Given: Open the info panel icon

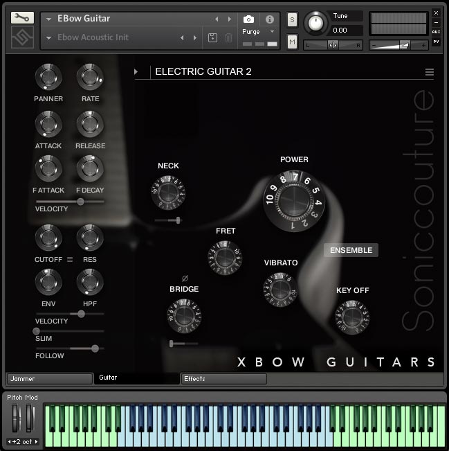Looking at the screenshot, I should click(x=269, y=19).
